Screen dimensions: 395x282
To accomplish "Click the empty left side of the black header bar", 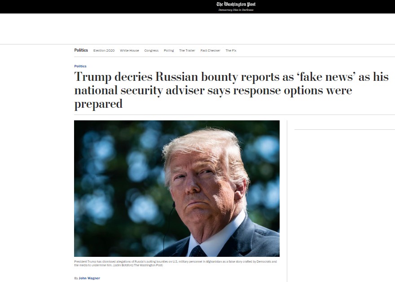I will tap(101, 7).
